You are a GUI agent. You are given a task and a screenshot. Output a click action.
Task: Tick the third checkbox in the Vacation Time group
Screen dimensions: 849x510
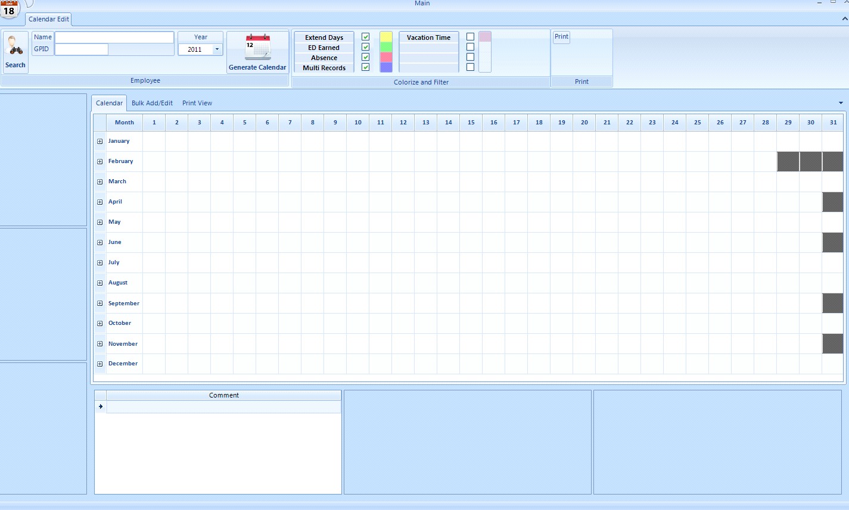471,57
